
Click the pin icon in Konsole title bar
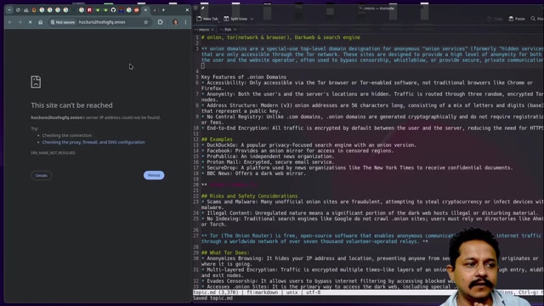pyautogui.click(x=203, y=8)
